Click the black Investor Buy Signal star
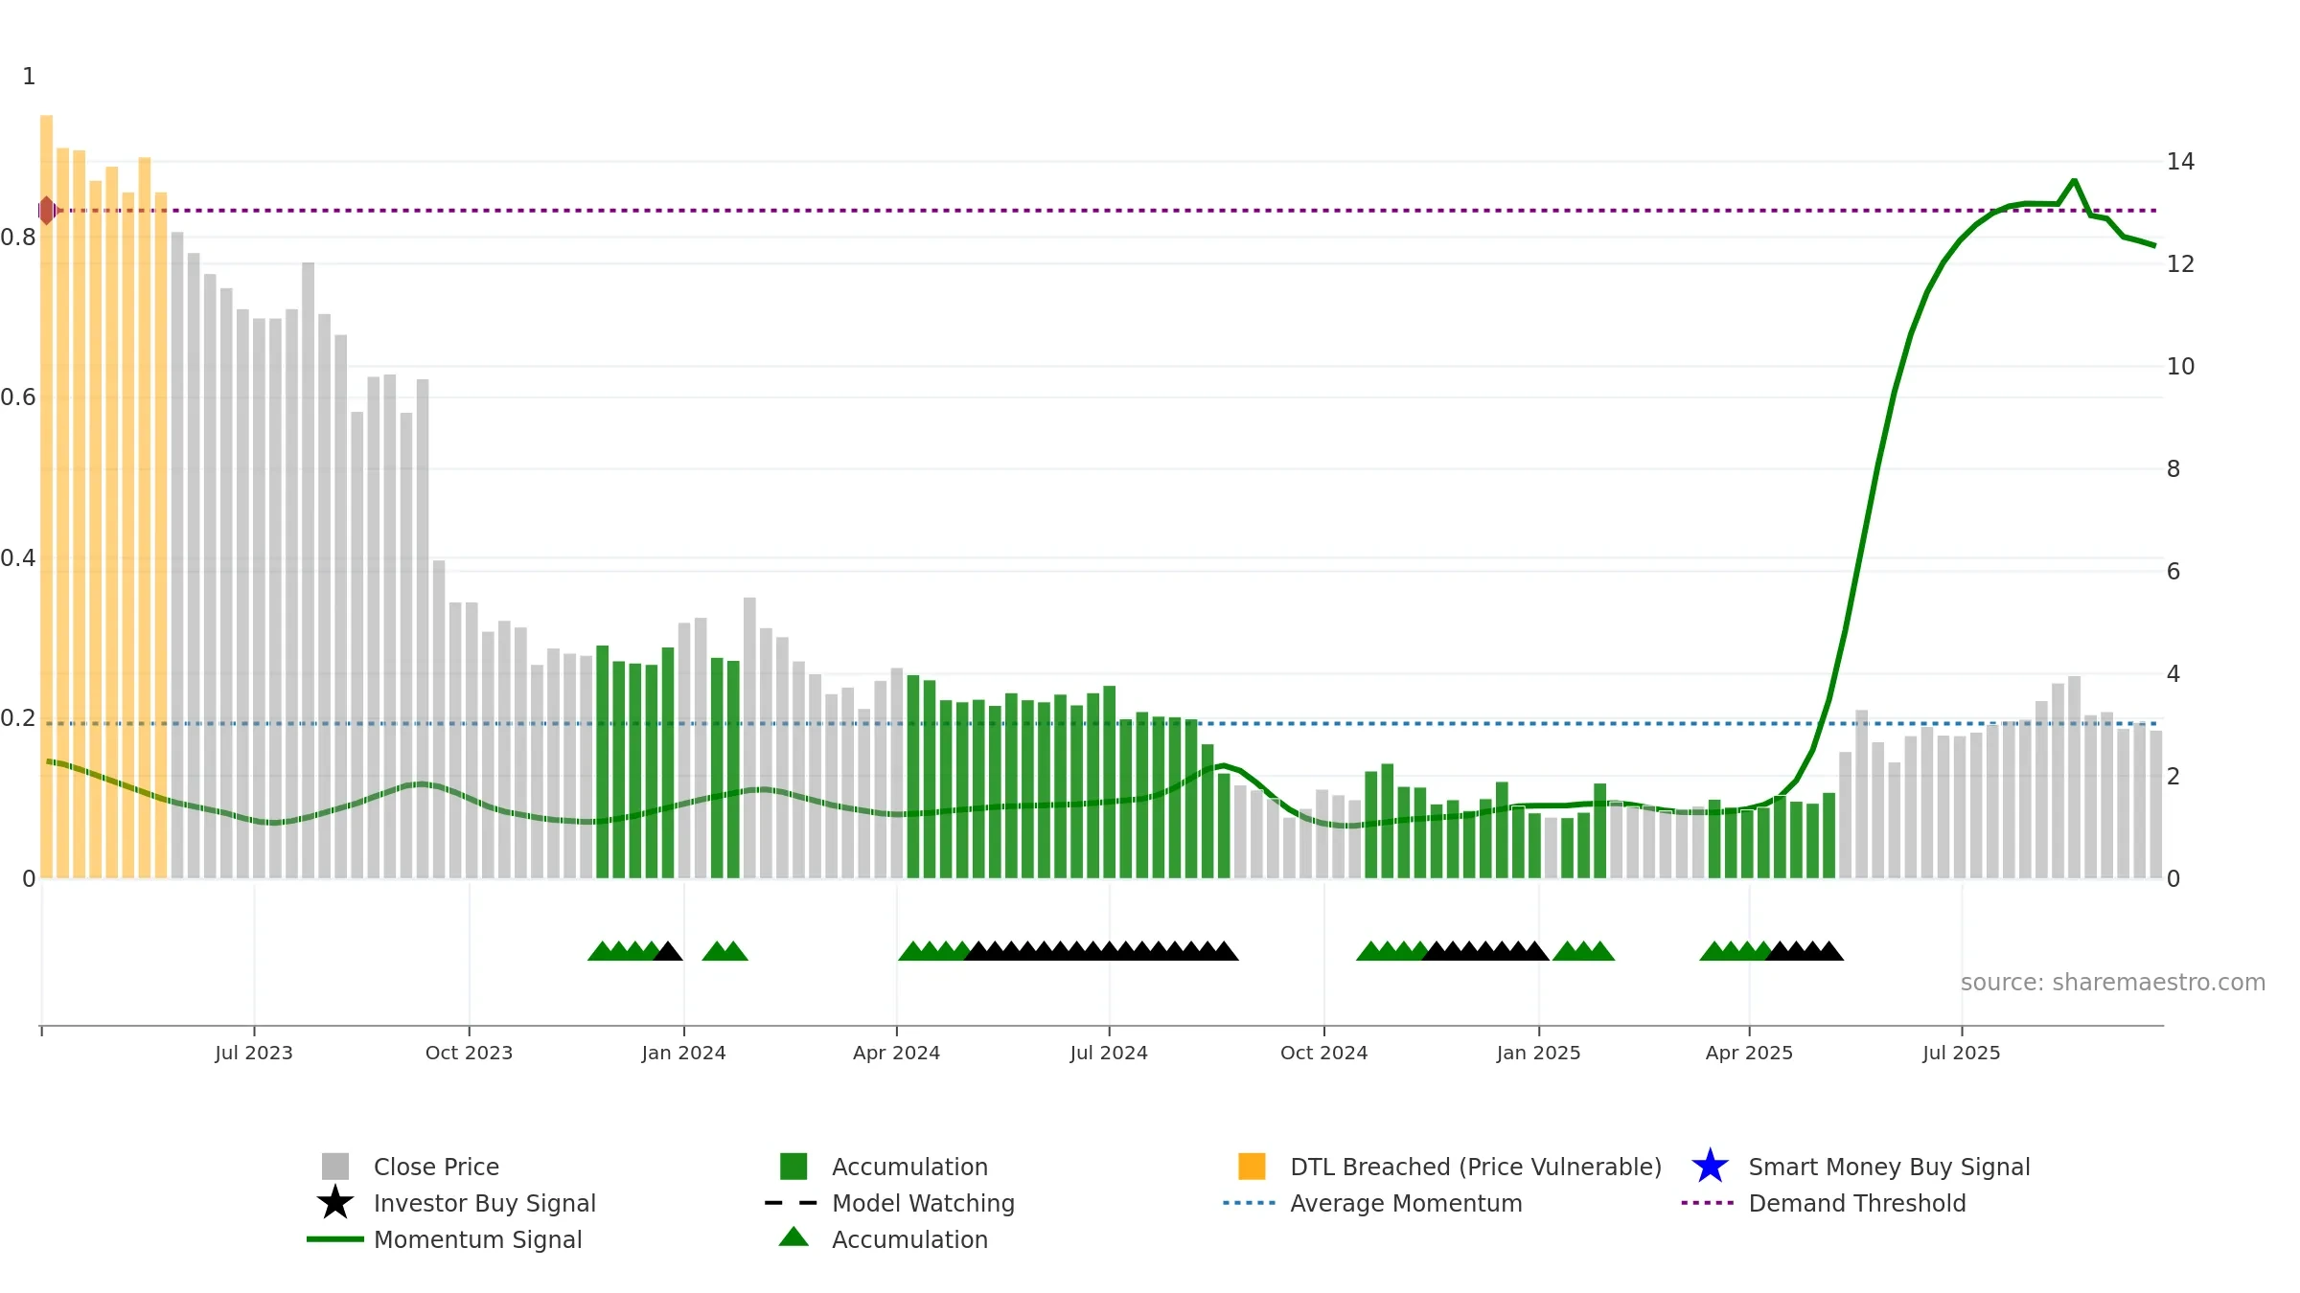This screenshot has width=2300, height=1293. pos(335,1203)
